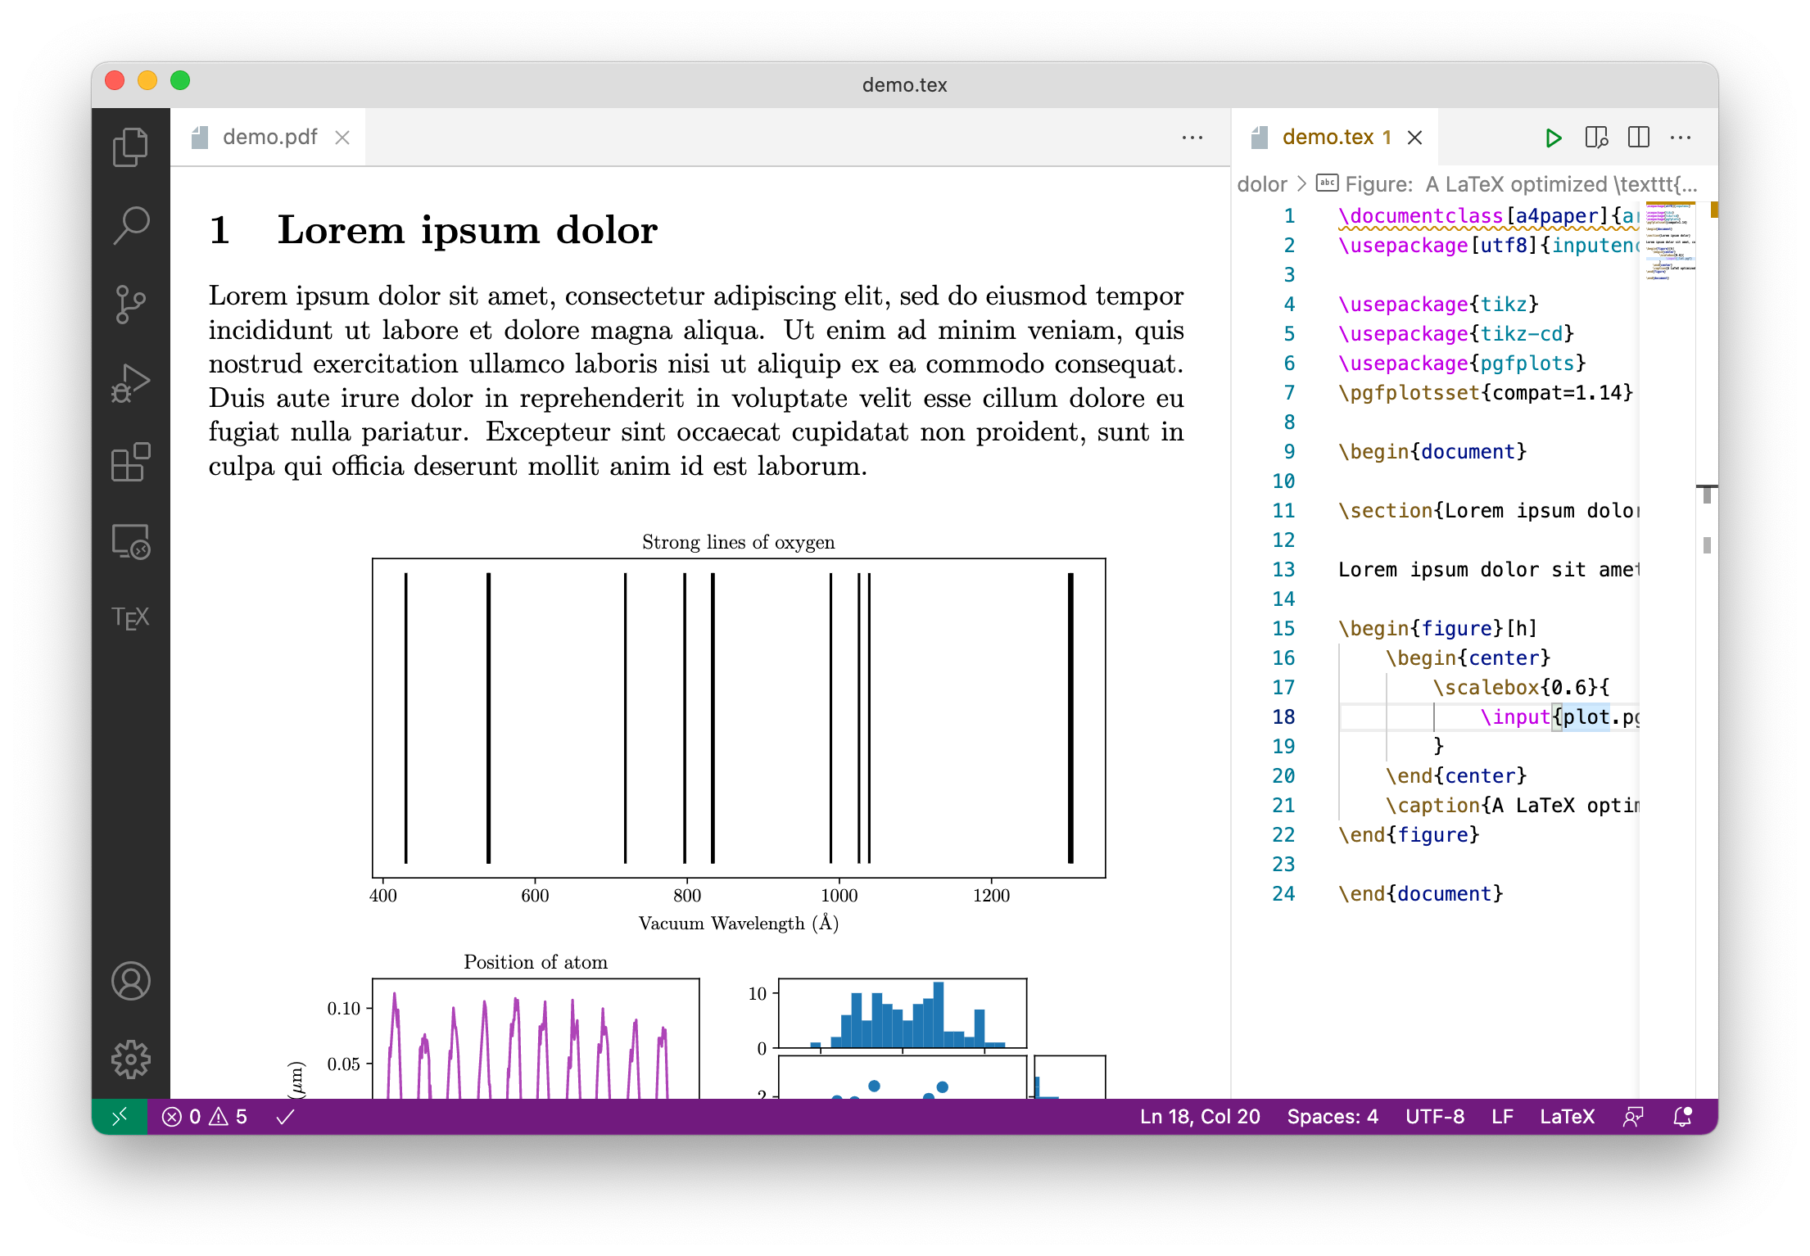
Task: Click \section on line 11
Action: (x=1386, y=511)
